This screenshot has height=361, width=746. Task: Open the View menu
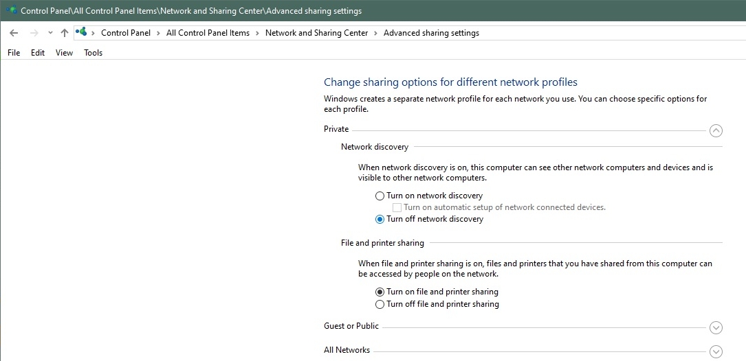(x=64, y=53)
